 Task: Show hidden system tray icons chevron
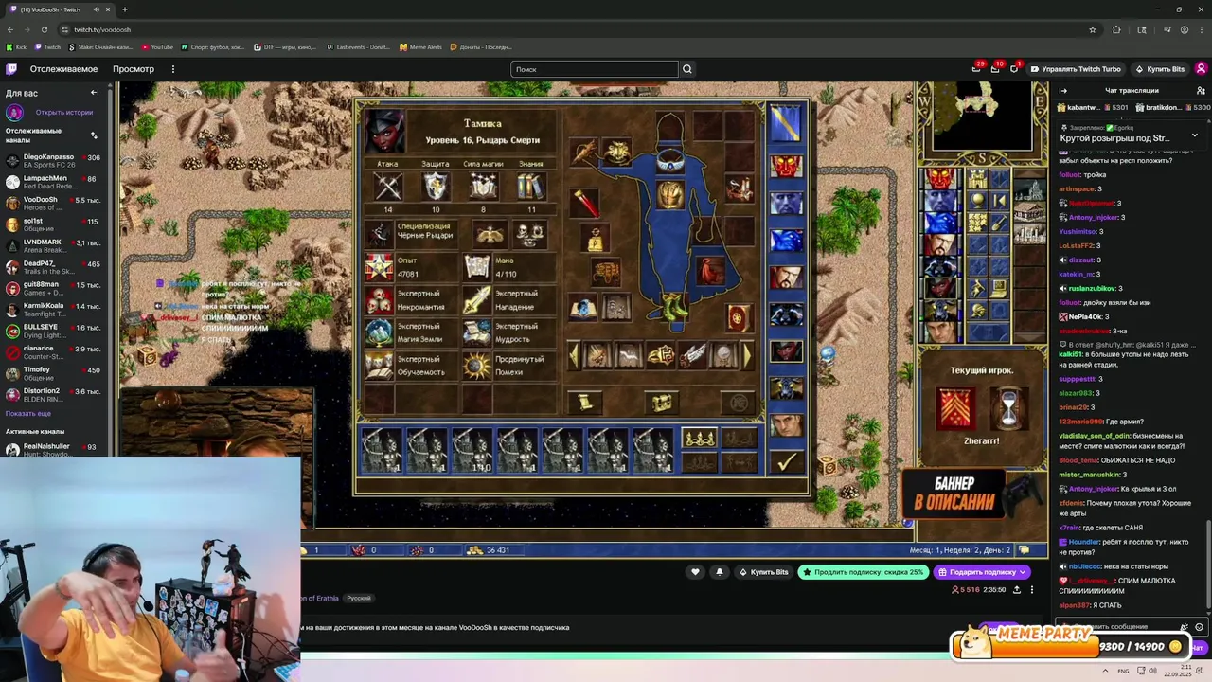pyautogui.click(x=1106, y=671)
